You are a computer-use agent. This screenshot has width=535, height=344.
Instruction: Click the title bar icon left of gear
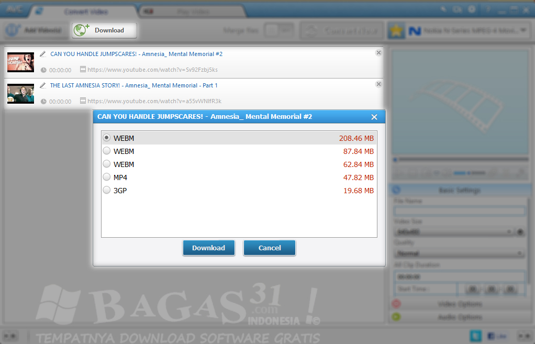tap(457, 9)
